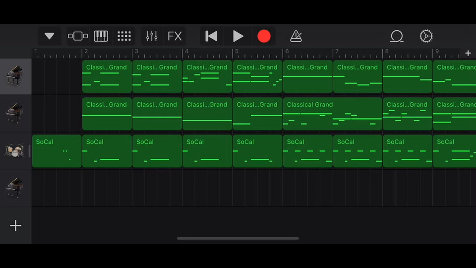The width and height of the screenshot is (476, 268).
Task: Open the track mixer controls
Action: tap(152, 36)
